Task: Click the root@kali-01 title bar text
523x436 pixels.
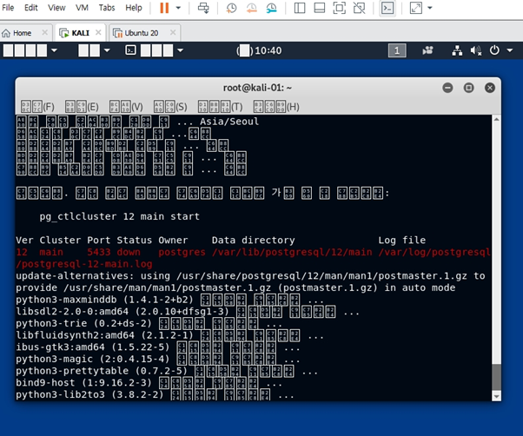Action: [257, 88]
